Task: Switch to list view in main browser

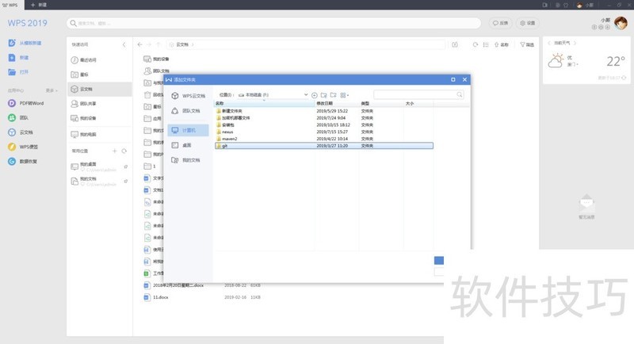Action: [486, 44]
